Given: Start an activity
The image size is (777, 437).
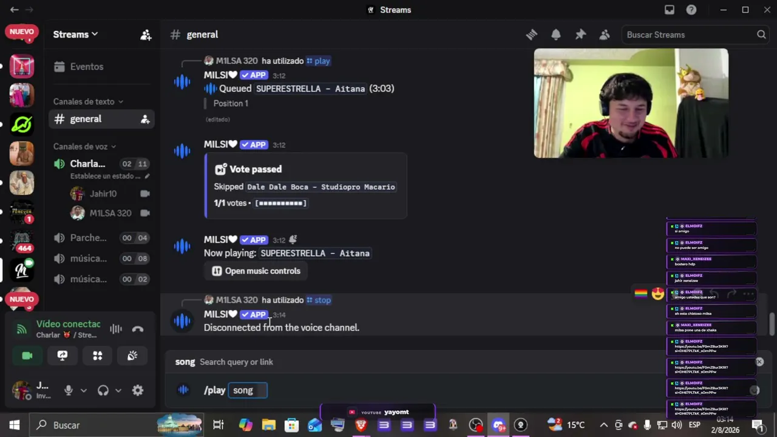Looking at the screenshot, I should [98, 356].
